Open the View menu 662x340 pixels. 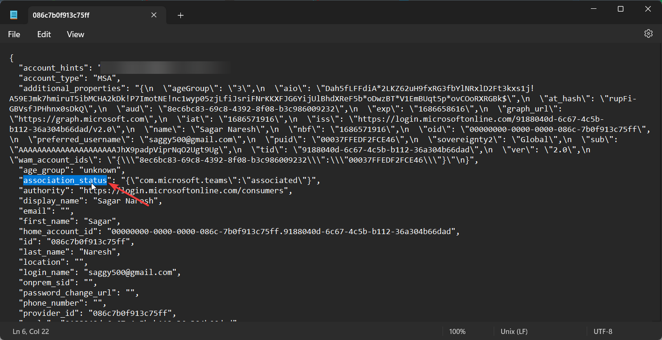pos(75,34)
